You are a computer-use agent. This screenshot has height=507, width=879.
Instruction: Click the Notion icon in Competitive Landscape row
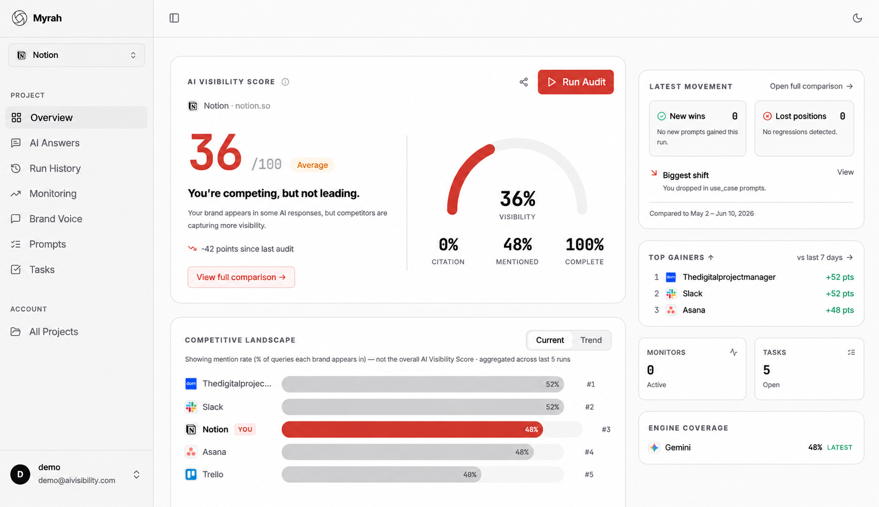[x=191, y=429]
